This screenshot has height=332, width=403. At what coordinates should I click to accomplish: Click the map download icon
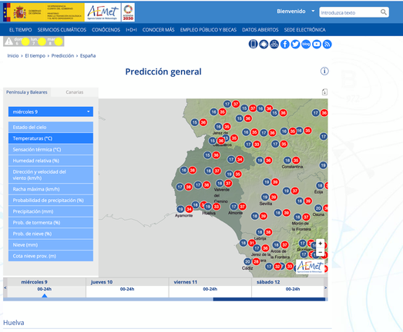[324, 92]
